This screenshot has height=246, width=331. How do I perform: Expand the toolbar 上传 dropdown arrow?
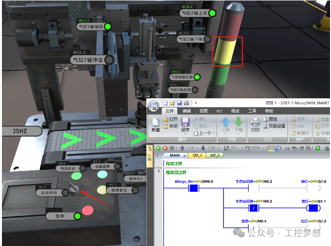(197, 148)
